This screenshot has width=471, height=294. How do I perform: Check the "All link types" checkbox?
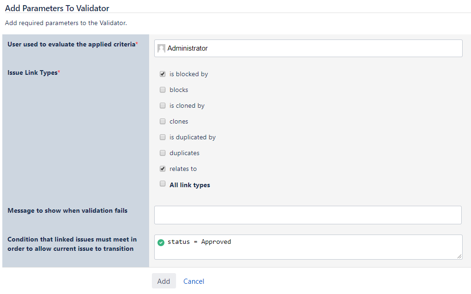[x=163, y=184]
